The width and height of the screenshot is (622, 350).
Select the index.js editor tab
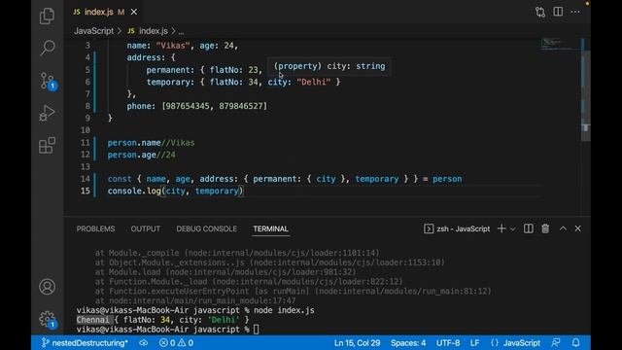point(105,12)
